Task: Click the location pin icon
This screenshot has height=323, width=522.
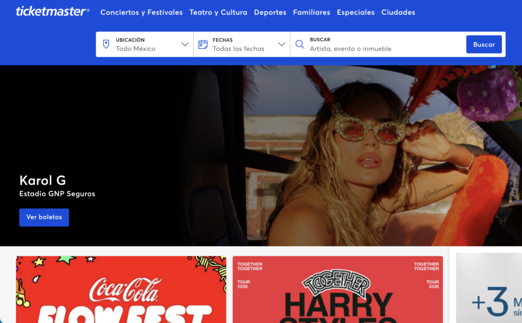Action: [x=106, y=44]
